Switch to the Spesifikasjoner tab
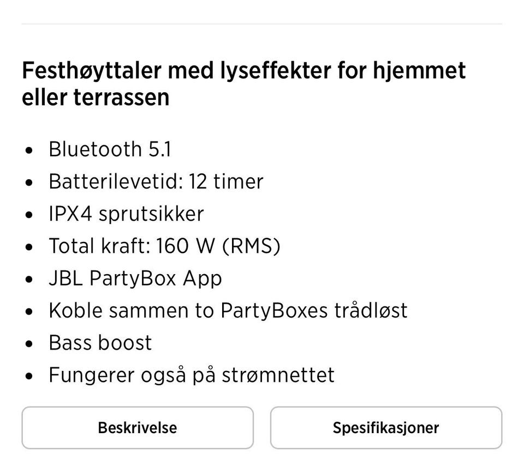Screen dimensions: 524x473 [x=386, y=428]
